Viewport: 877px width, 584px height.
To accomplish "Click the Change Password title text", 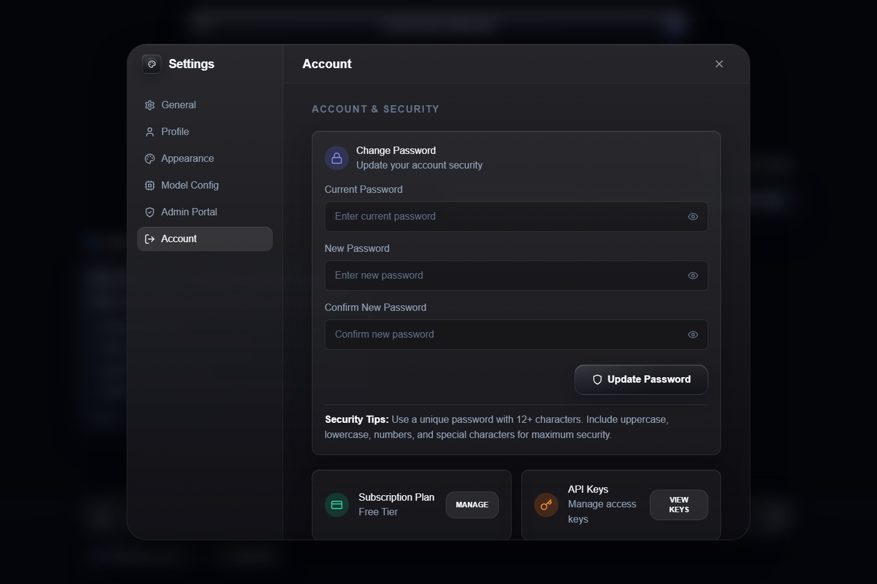I will coord(396,150).
